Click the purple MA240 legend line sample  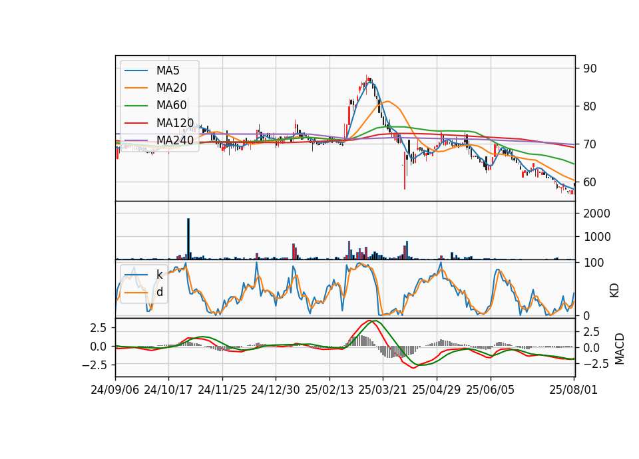tap(136, 140)
